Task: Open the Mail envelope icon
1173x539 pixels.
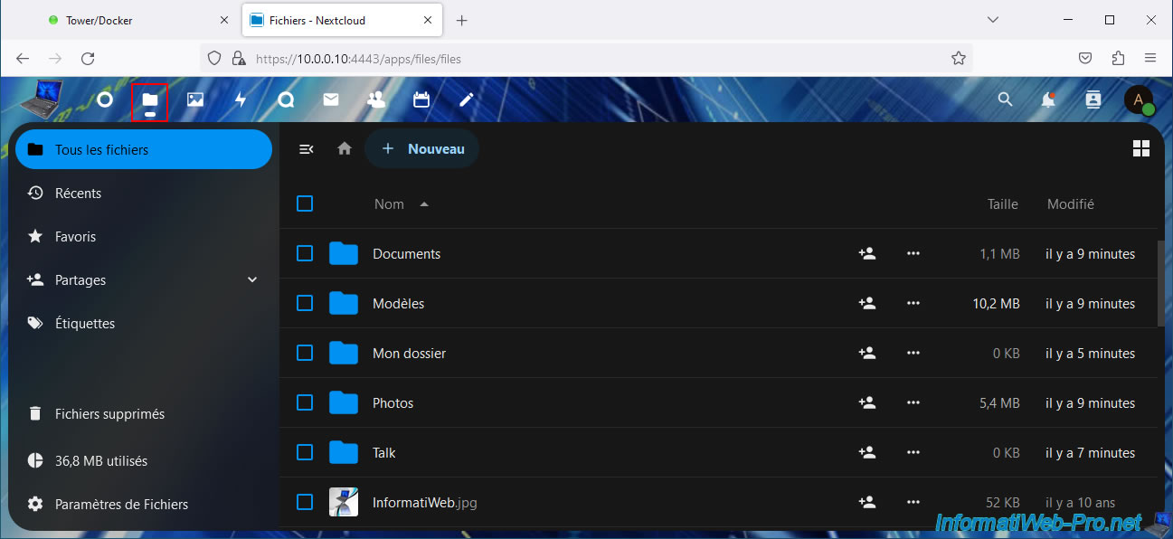Action: click(331, 99)
